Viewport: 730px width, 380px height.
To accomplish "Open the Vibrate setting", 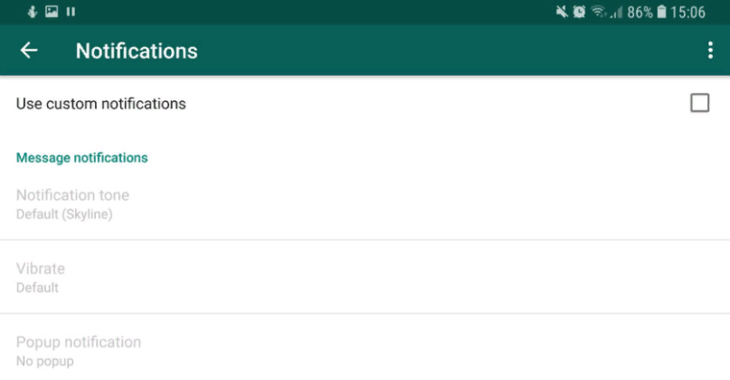I will pyautogui.click(x=41, y=269).
